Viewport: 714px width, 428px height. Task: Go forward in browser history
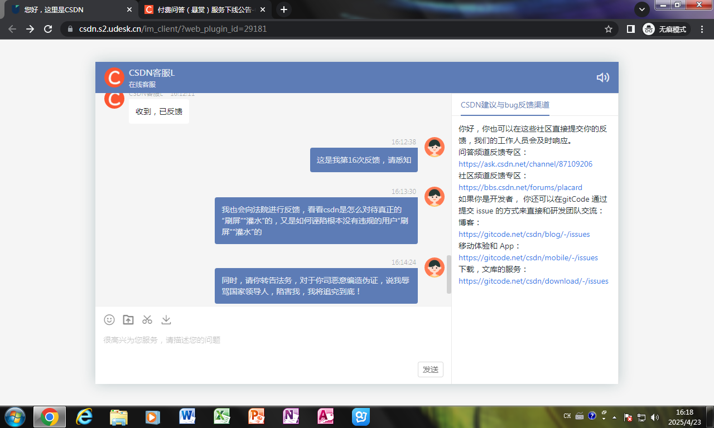[x=30, y=29]
